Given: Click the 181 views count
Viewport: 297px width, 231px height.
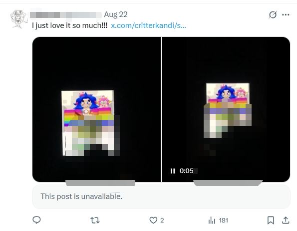Looking at the screenshot, I should [x=223, y=220].
